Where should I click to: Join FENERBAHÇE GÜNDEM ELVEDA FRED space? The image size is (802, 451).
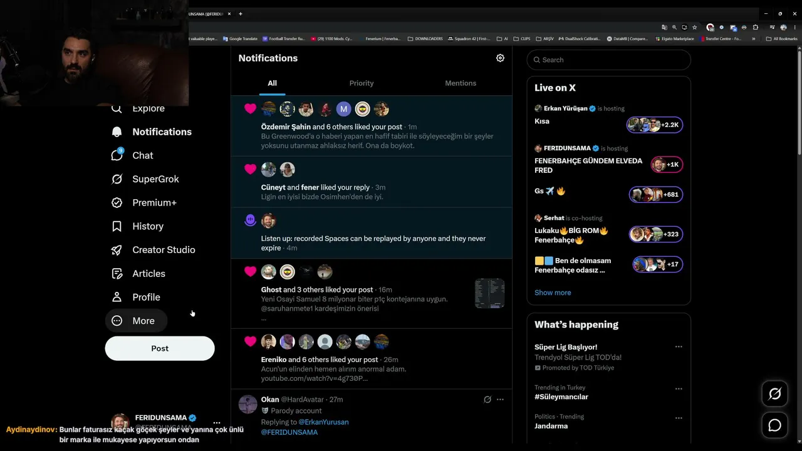(x=608, y=160)
